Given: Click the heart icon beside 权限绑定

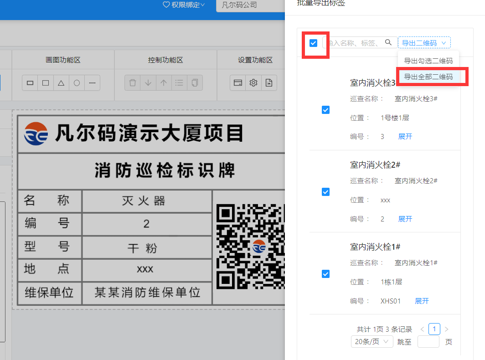Looking at the screenshot, I should (x=166, y=5).
